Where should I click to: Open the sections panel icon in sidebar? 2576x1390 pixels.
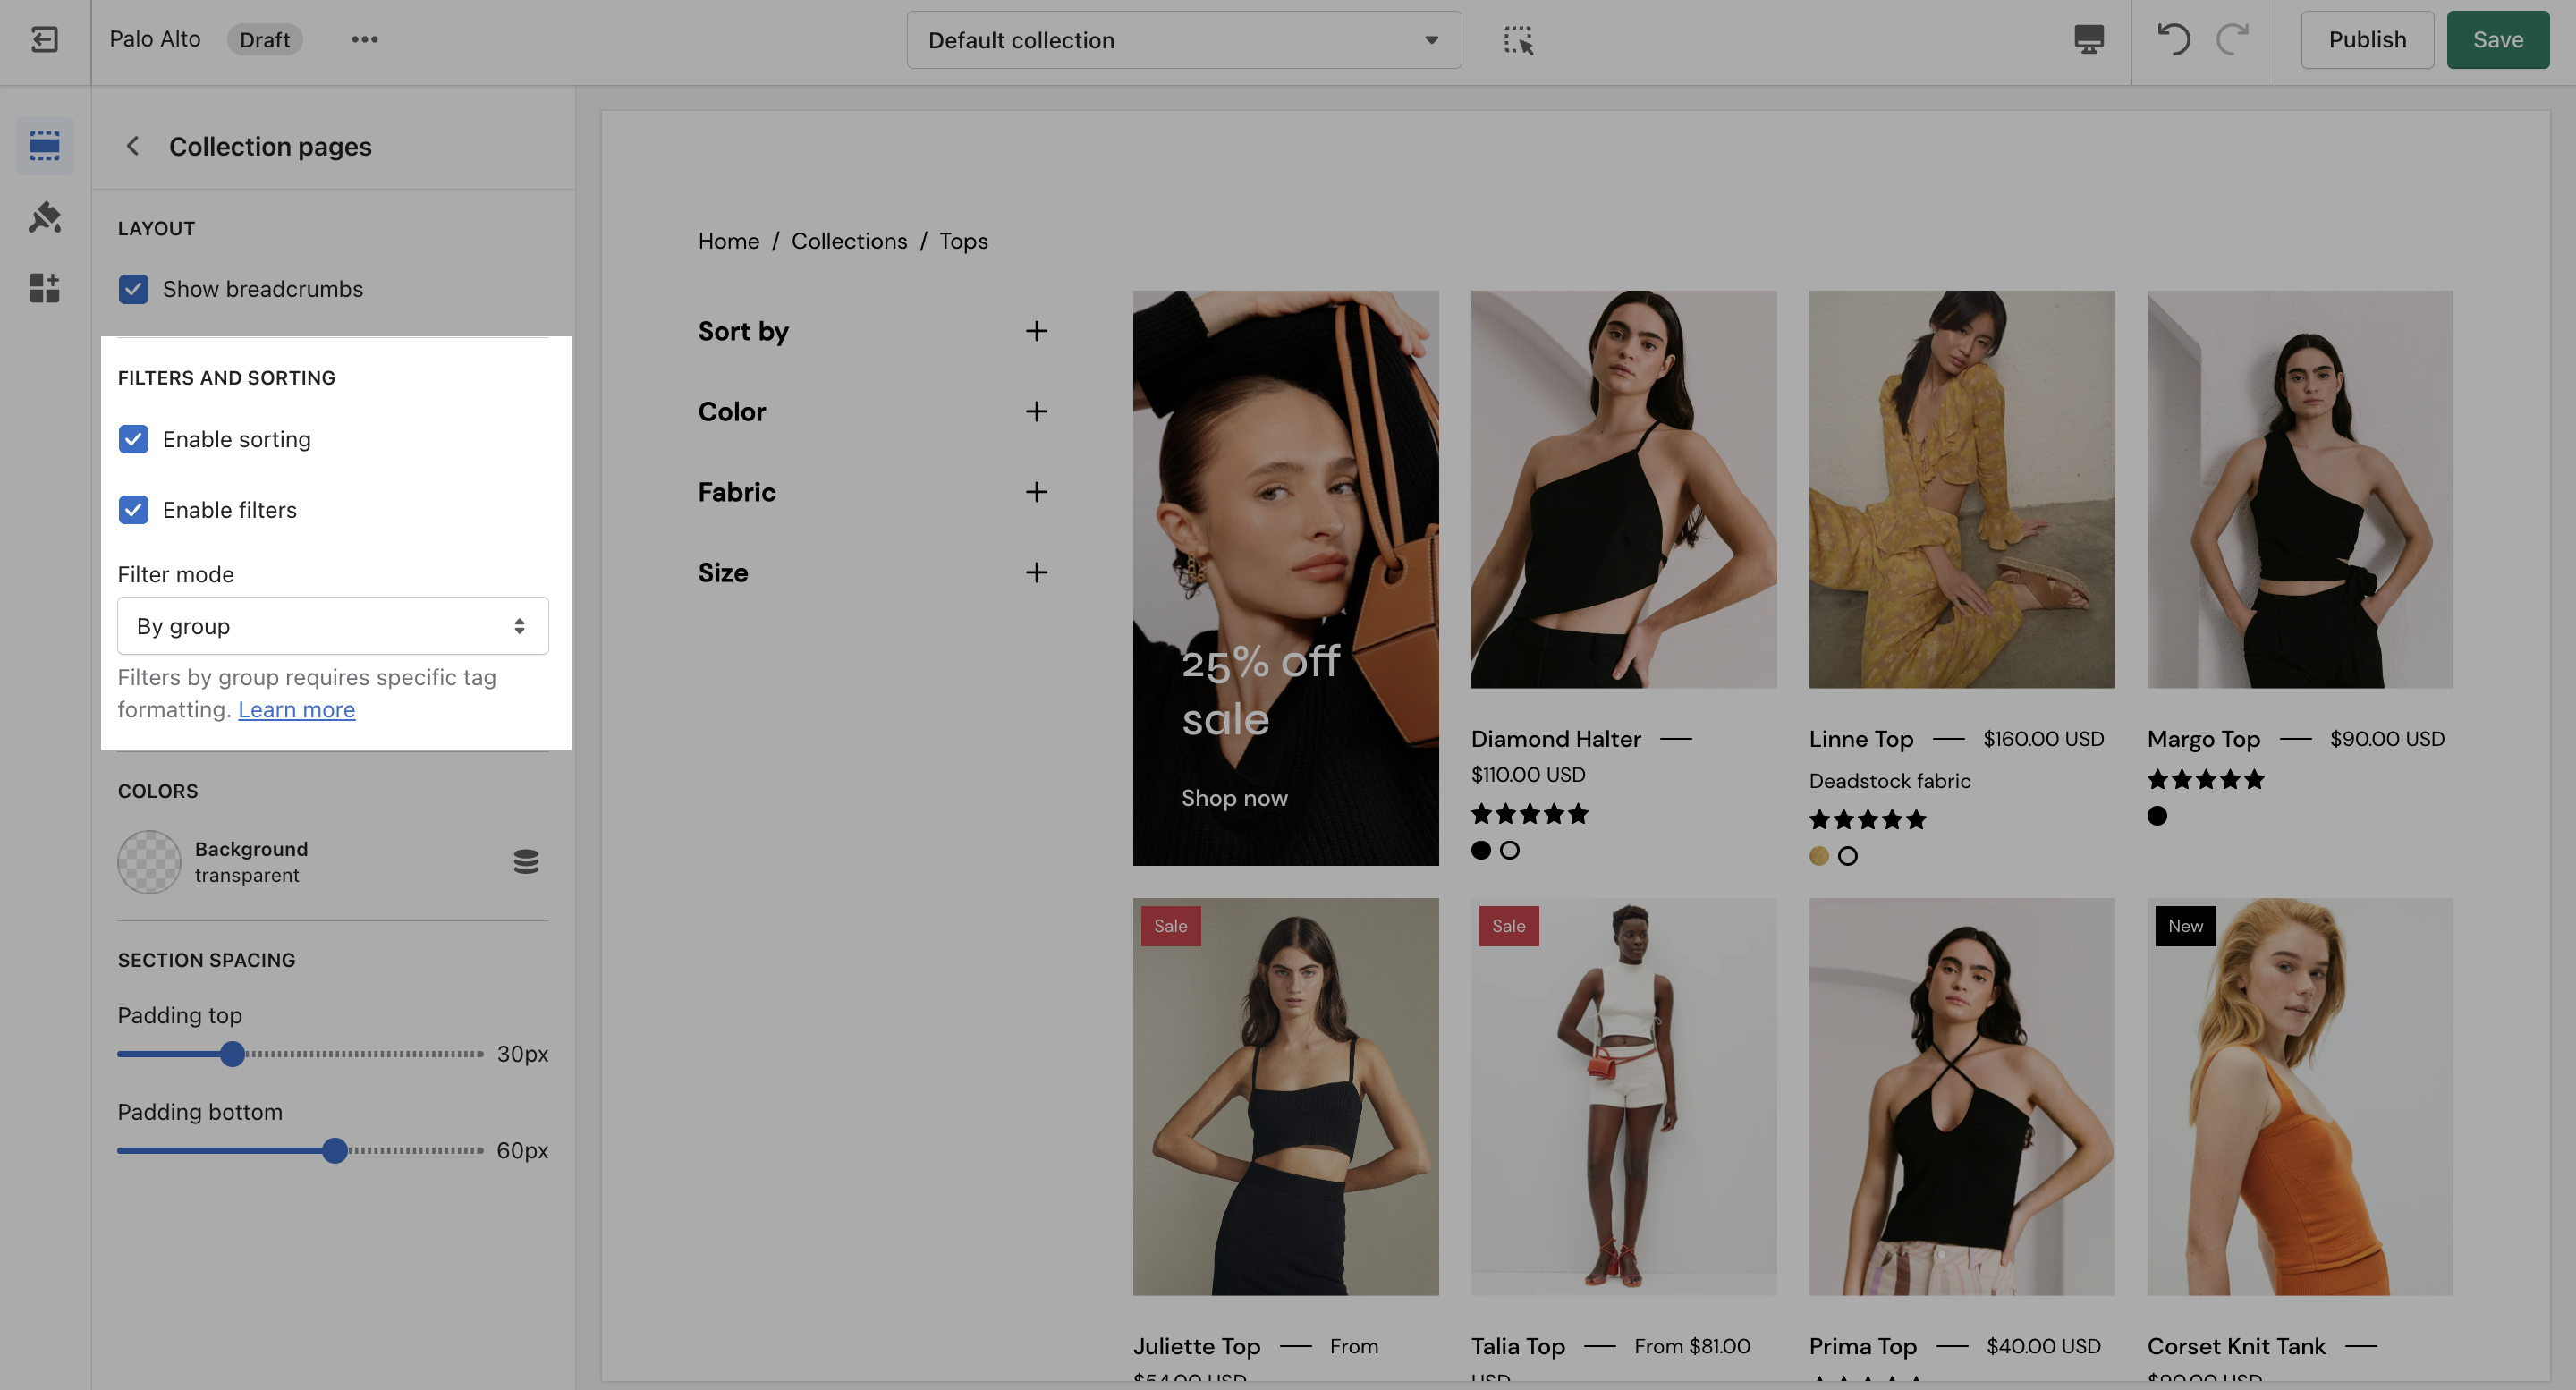[x=45, y=146]
